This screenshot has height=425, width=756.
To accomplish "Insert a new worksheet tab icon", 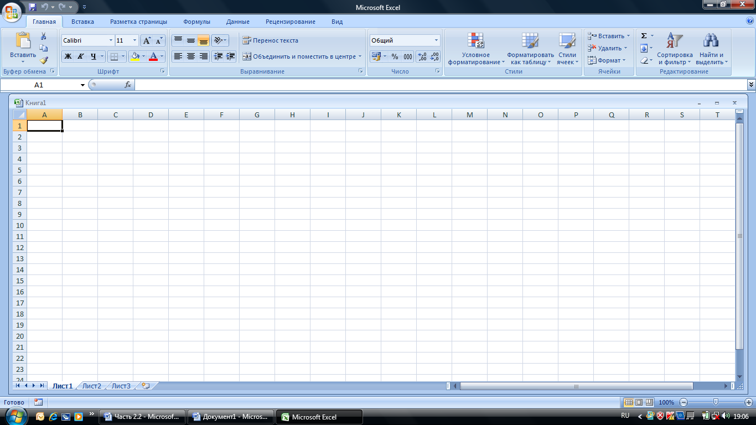I will point(146,386).
